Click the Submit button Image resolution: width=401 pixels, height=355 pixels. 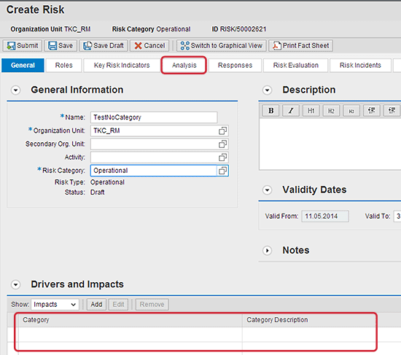tap(23, 45)
